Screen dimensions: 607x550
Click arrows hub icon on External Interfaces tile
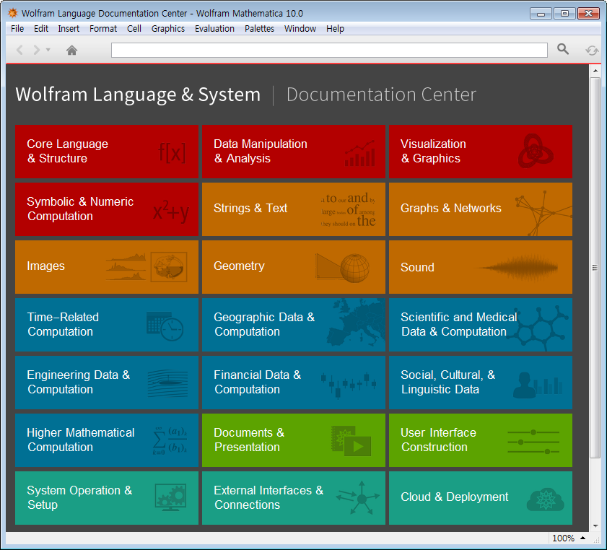pyautogui.click(x=359, y=498)
